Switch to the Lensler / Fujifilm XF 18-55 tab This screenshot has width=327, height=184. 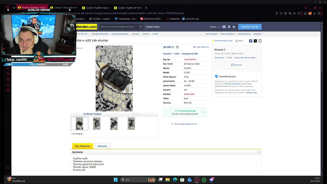[x=128, y=8]
